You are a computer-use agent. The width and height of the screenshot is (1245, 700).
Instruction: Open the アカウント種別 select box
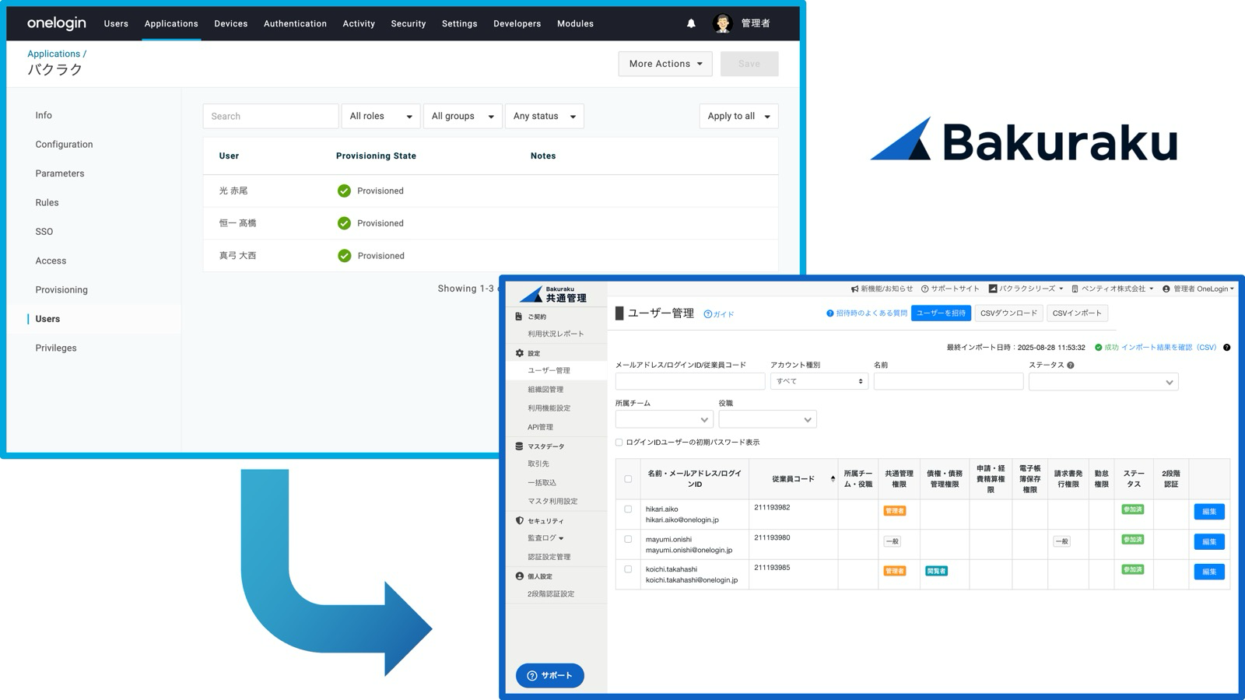point(819,381)
